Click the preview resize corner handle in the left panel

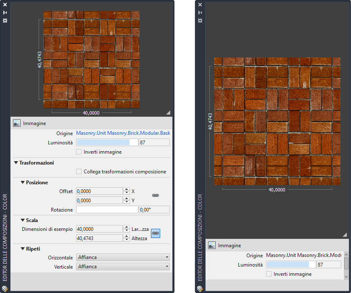[x=168, y=112]
